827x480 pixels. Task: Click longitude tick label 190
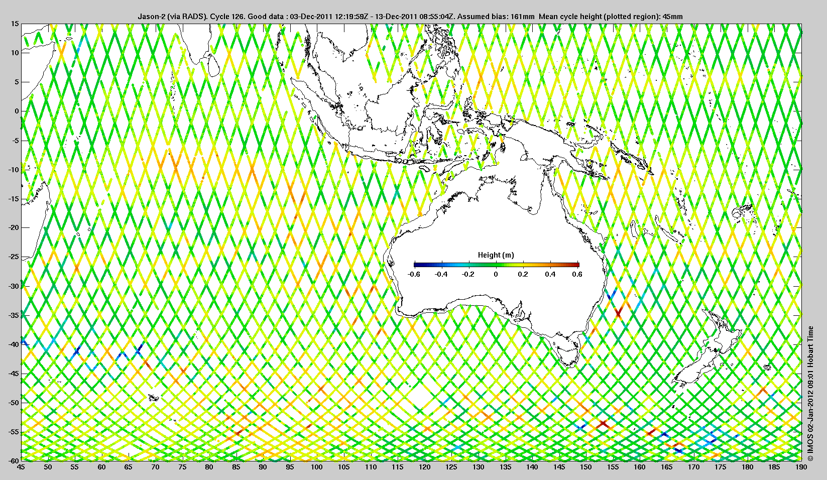[x=801, y=467]
